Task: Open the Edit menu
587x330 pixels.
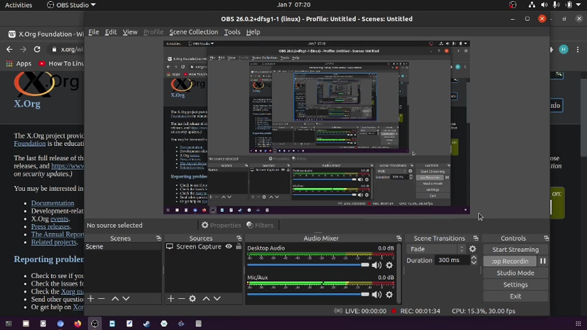Action: (x=111, y=32)
